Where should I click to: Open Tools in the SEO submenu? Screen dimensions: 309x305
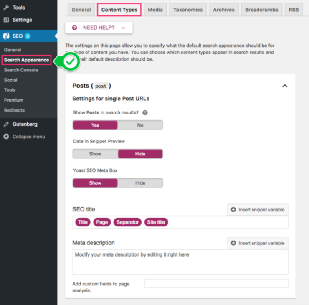click(x=10, y=90)
